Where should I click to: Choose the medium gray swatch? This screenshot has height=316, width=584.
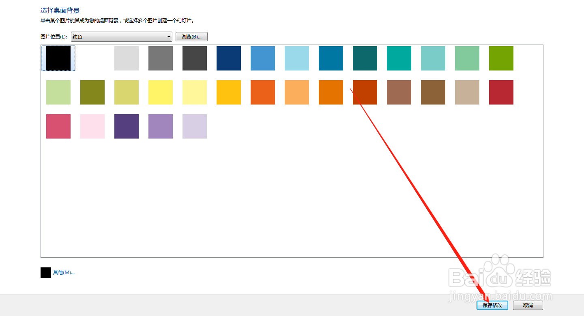click(161, 58)
